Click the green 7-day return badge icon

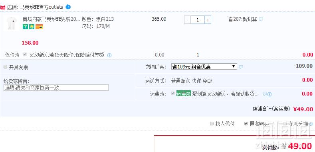click(x=25, y=27)
